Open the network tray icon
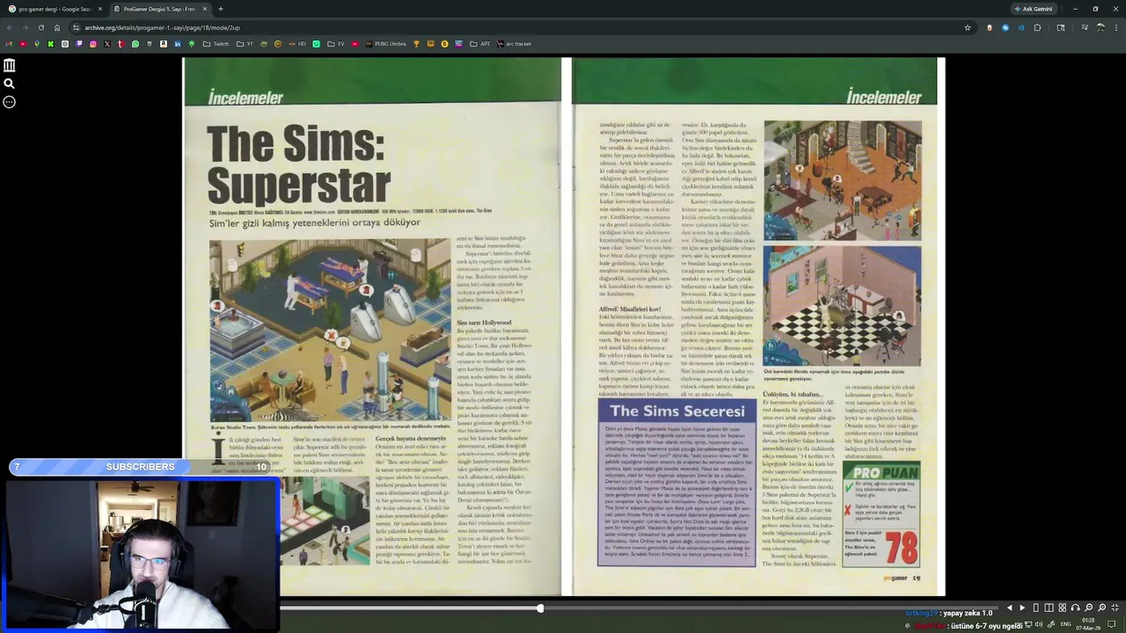This screenshot has height=633, width=1126. pyautogui.click(x=1027, y=624)
